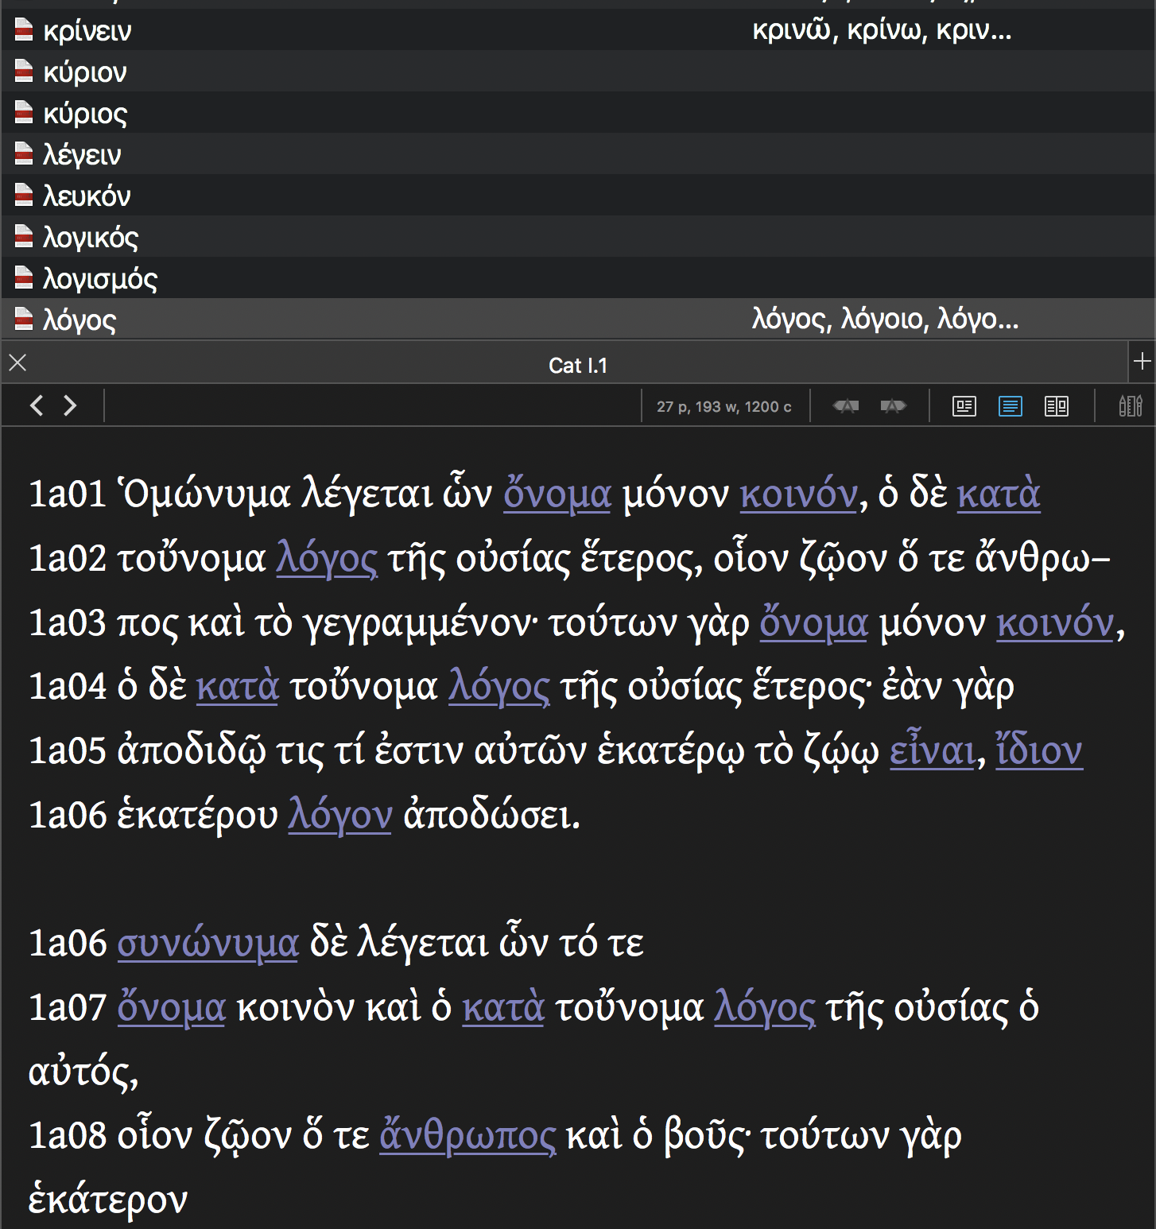Toggle the text-only alternate view
1156x1229 pixels.
point(1010,406)
